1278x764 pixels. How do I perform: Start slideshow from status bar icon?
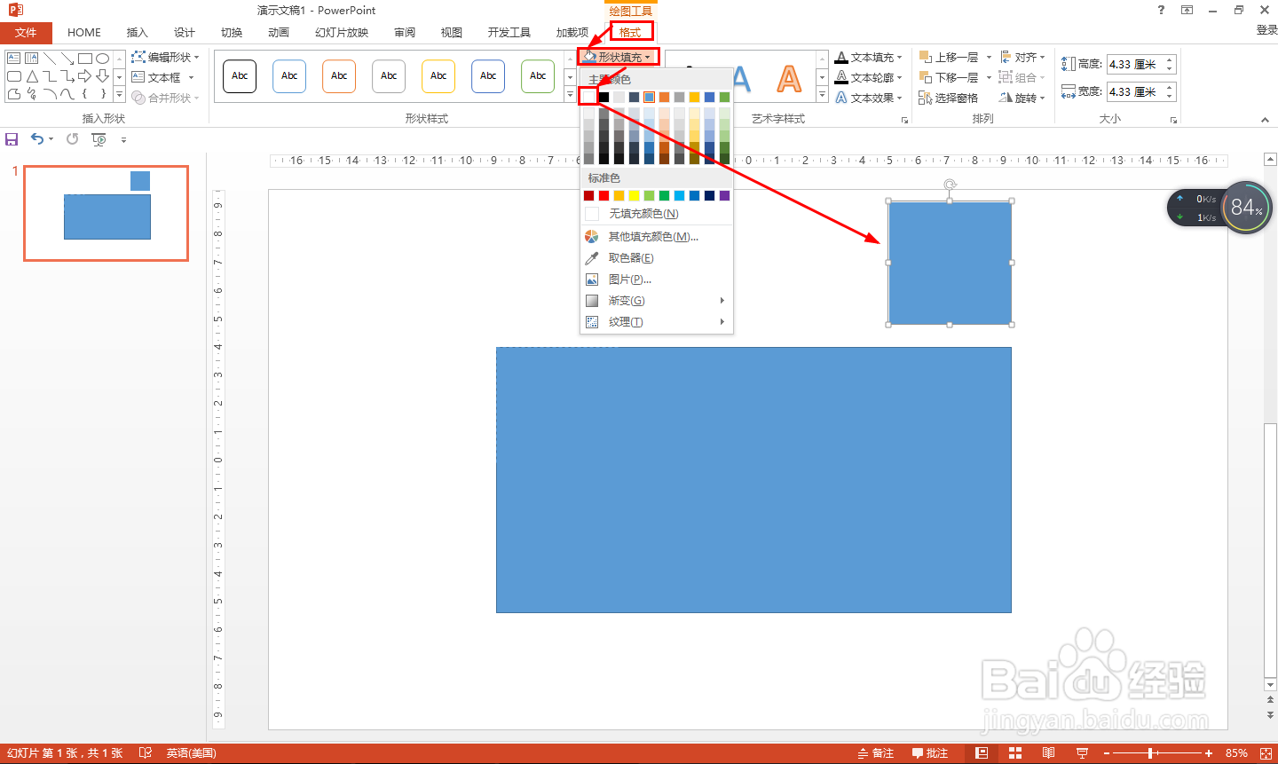[x=1082, y=753]
